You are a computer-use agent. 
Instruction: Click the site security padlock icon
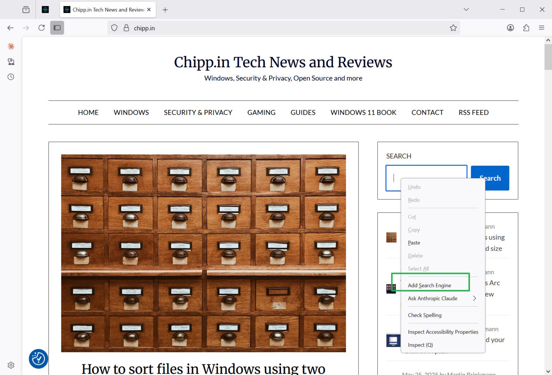(x=126, y=28)
